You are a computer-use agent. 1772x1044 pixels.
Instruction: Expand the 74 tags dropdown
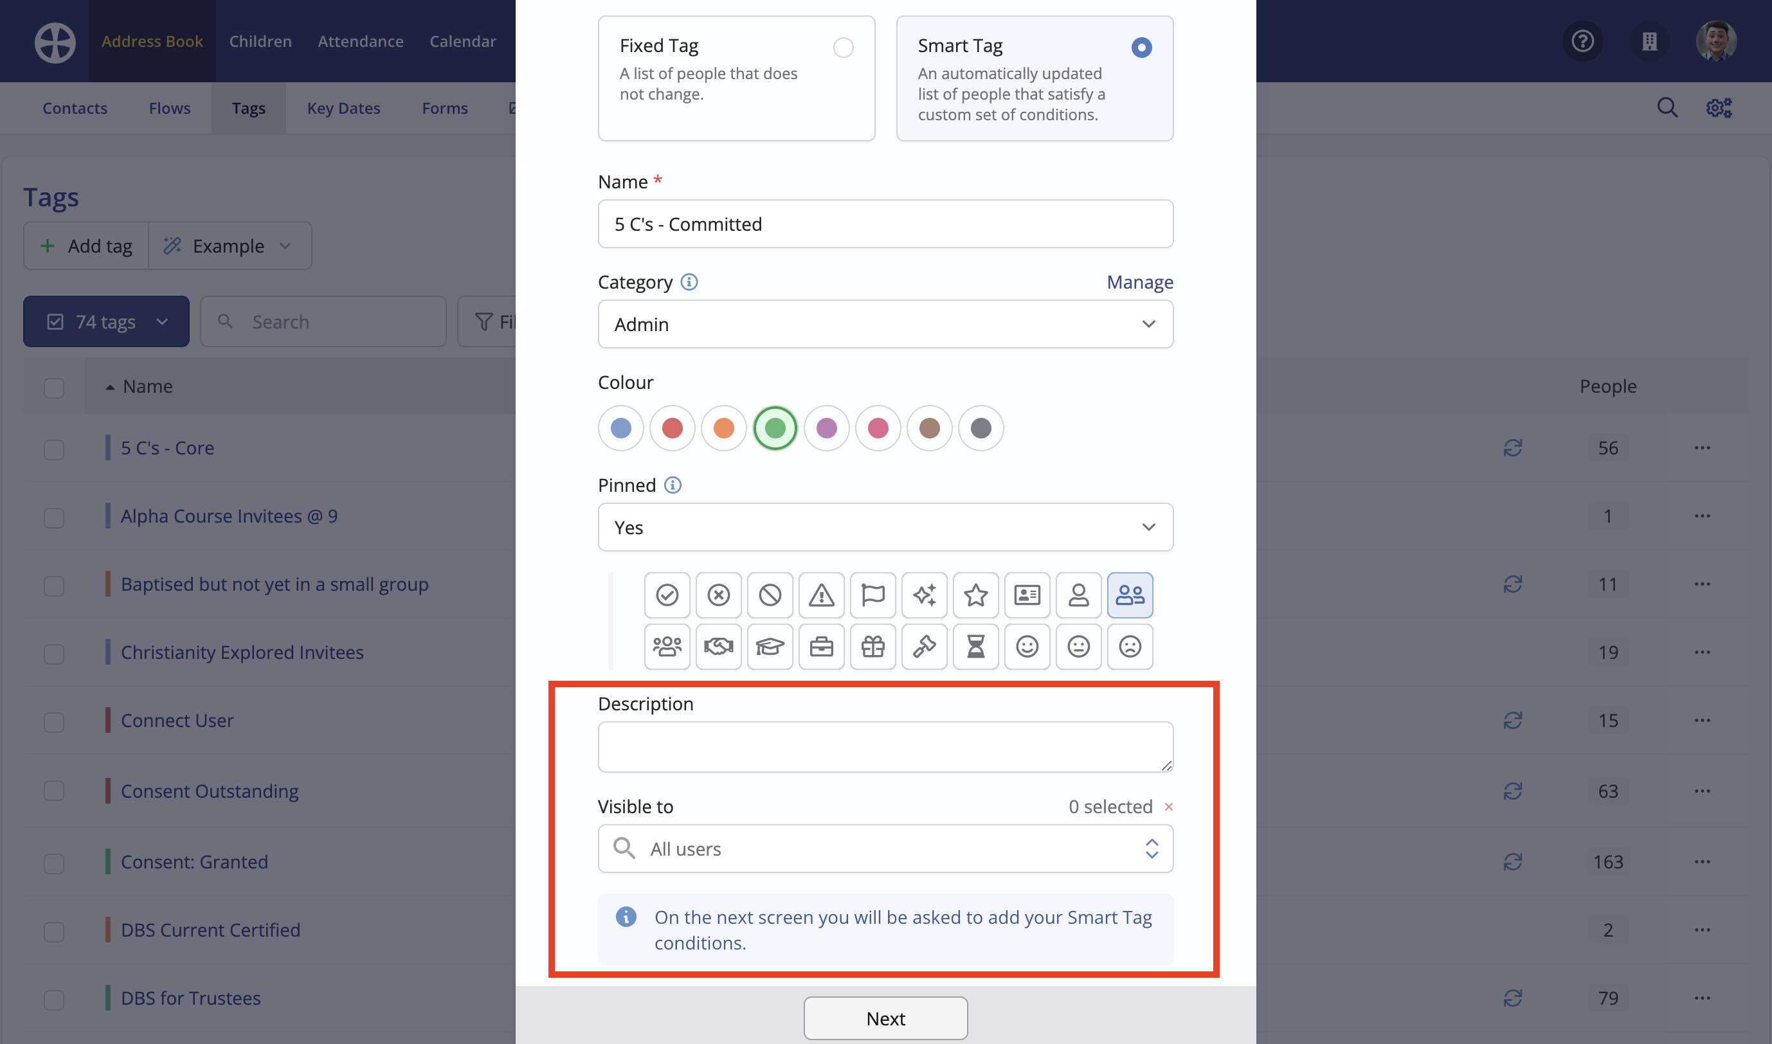click(x=106, y=321)
